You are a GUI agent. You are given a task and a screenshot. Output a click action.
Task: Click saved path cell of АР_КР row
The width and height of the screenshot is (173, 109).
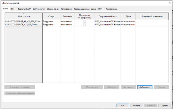pyautogui.click(x=108, y=22)
